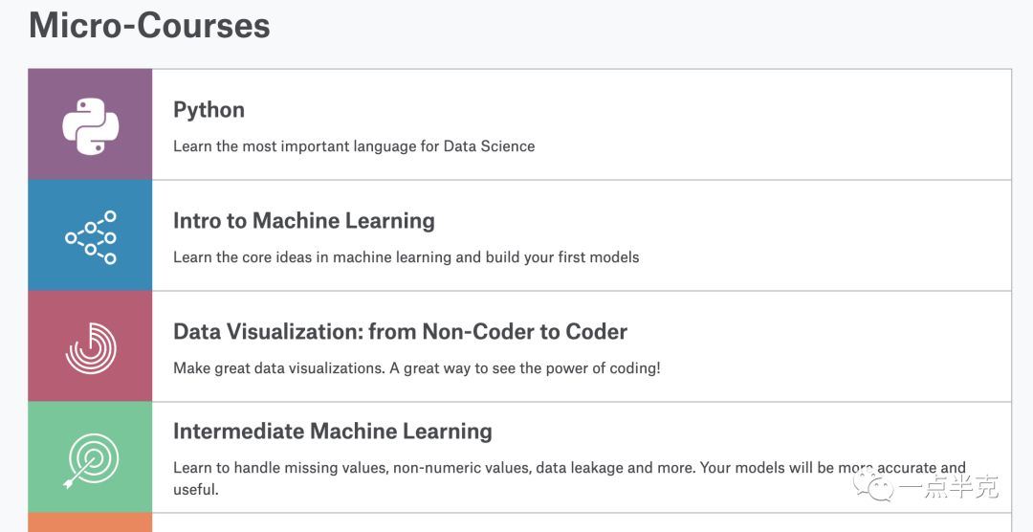The width and height of the screenshot is (1033, 532).
Task: Open Data Visualization: from Non-Coder to Coder
Action: [400, 332]
